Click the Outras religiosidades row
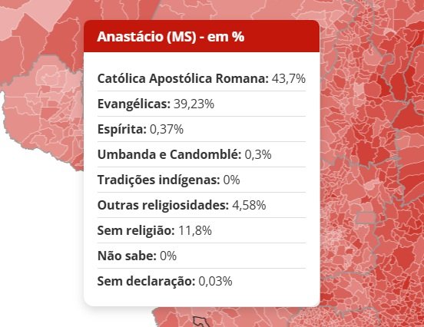This screenshot has height=327, width=424. pos(201,205)
